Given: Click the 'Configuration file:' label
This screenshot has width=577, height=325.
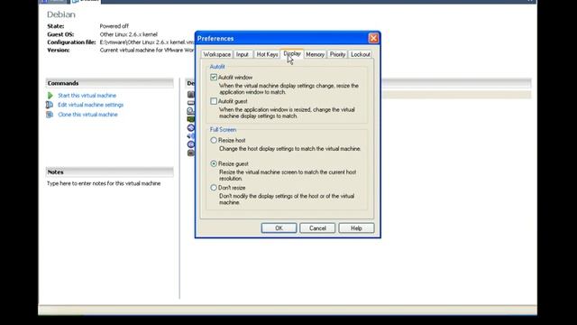Looking at the screenshot, I should pyautogui.click(x=71, y=42).
